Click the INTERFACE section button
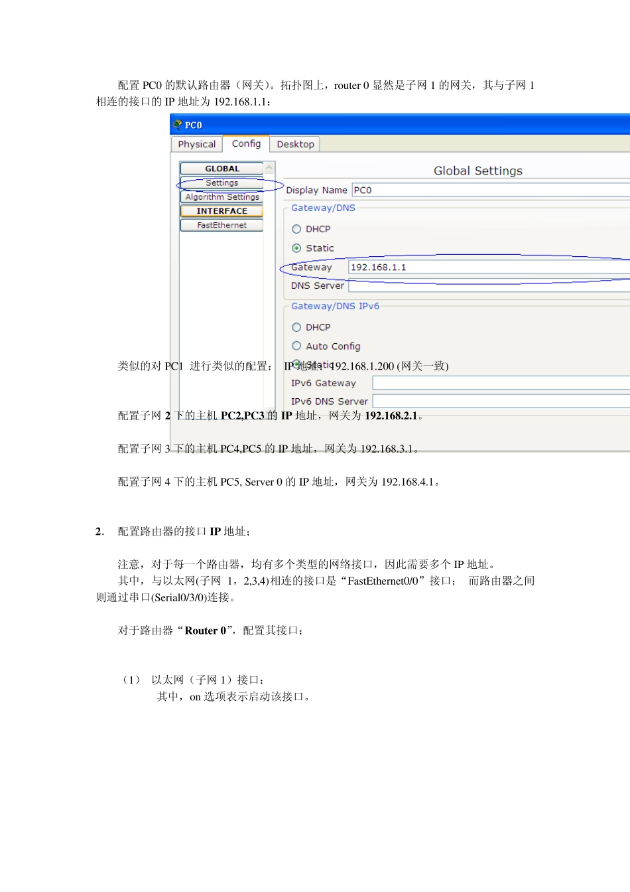This screenshot has height=892, width=630. (222, 211)
